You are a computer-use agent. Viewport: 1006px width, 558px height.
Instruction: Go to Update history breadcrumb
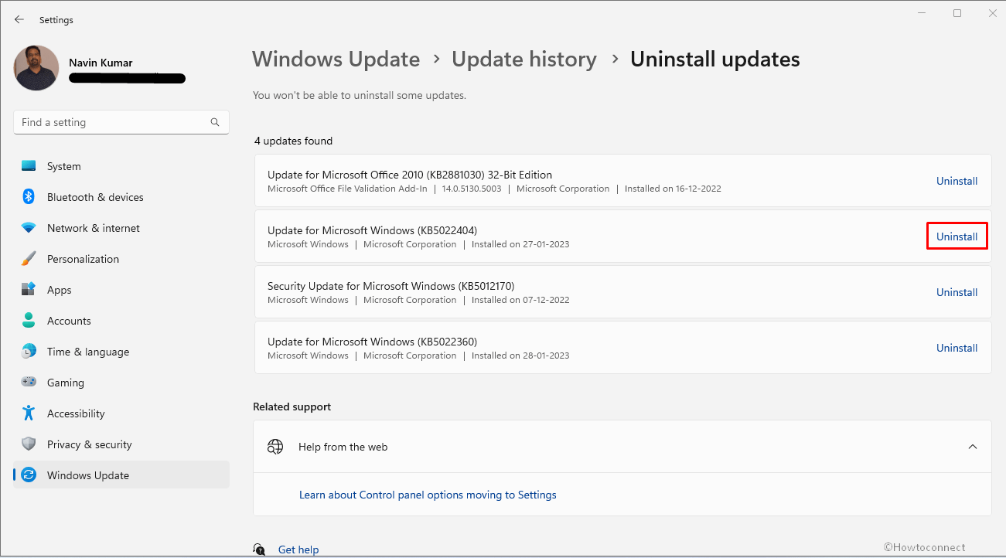pos(524,60)
